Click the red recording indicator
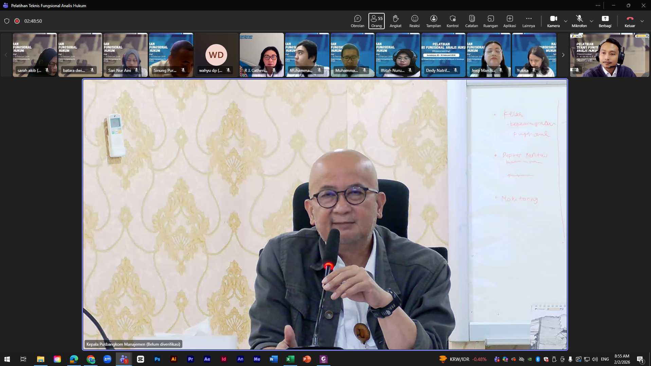This screenshot has width=651, height=366. 17,21
